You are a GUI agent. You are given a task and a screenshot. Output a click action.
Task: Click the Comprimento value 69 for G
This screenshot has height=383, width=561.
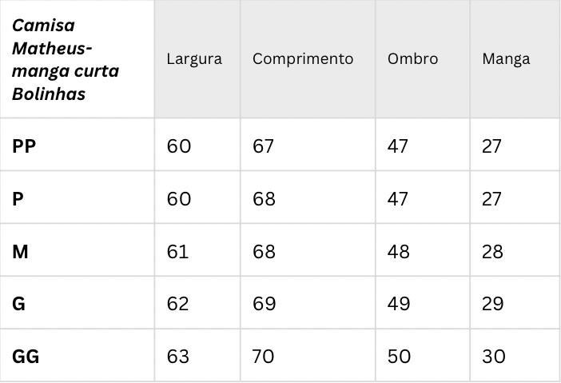point(264,304)
